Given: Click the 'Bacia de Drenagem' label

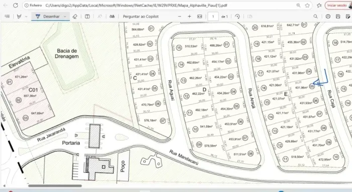Looking at the screenshot, I should (x=67, y=54).
